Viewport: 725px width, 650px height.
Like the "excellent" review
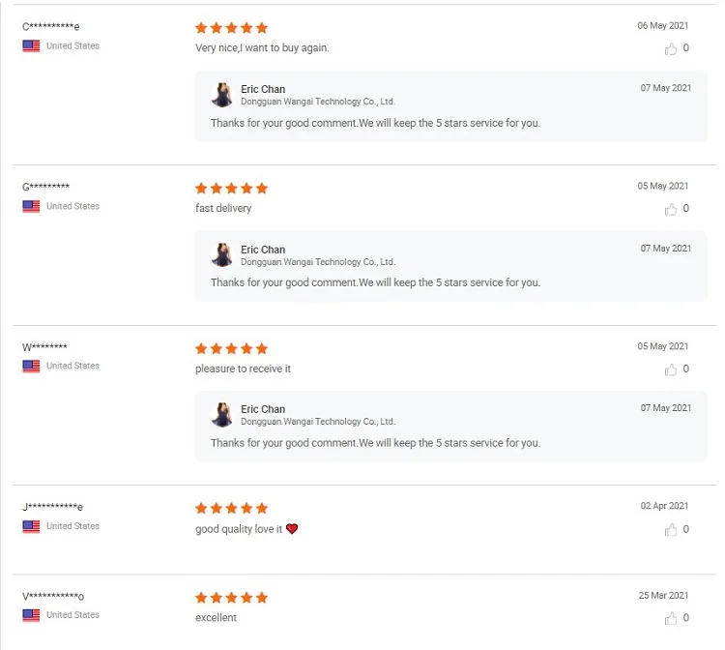[x=671, y=618]
